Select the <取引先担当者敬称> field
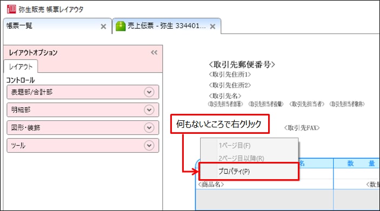Viewport: 380px width, 211px height. coord(347,104)
